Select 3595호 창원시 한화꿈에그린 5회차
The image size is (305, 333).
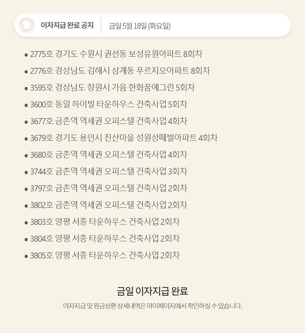point(112,88)
